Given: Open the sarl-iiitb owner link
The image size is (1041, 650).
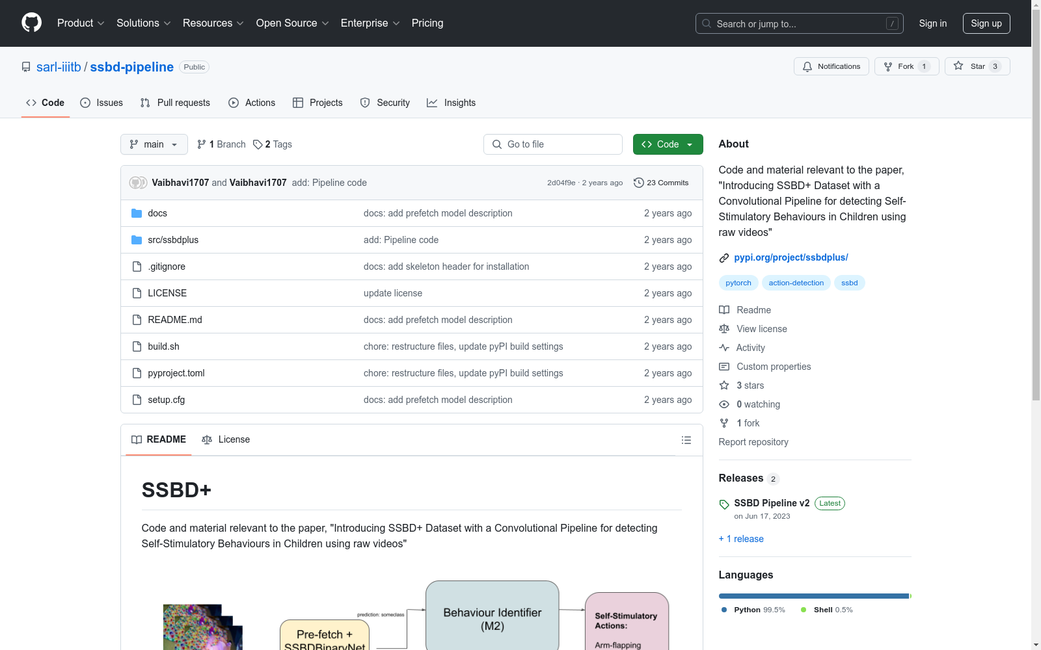Looking at the screenshot, I should coord(59,67).
